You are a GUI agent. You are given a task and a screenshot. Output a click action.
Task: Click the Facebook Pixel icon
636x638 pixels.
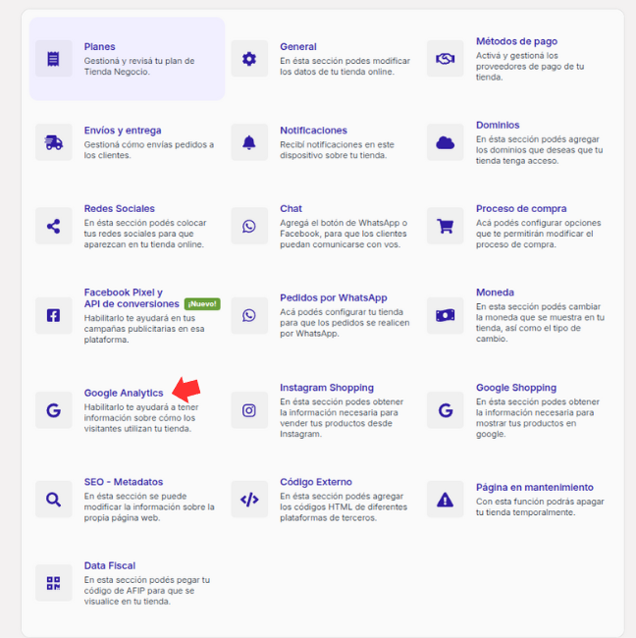pyautogui.click(x=53, y=315)
